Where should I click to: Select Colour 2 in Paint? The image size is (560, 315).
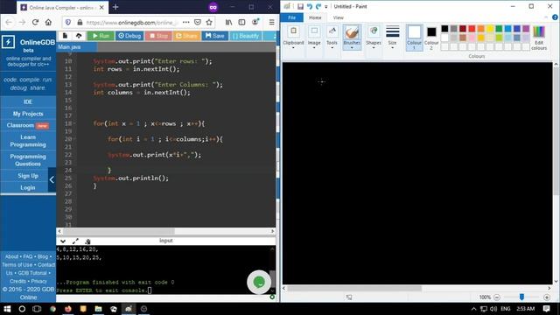(x=431, y=37)
